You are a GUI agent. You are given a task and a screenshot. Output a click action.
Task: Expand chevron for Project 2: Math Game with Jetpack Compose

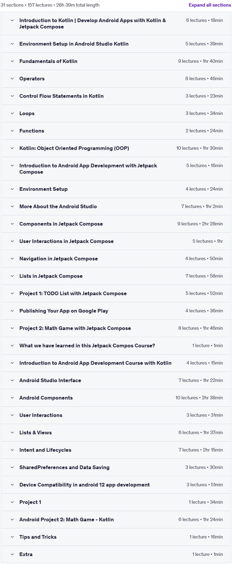[12, 328]
